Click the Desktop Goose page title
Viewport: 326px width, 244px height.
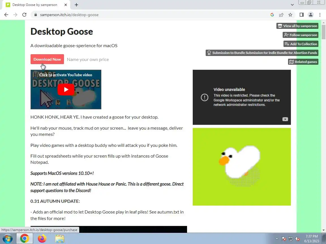[62, 32]
